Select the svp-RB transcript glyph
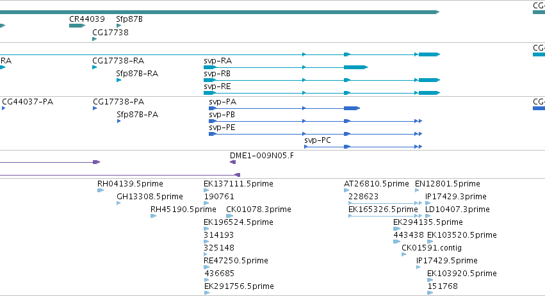This screenshot has height=296, width=545. (322, 80)
